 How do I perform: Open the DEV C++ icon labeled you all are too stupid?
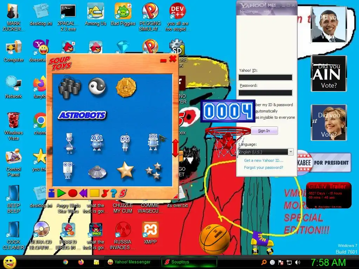(177, 17)
